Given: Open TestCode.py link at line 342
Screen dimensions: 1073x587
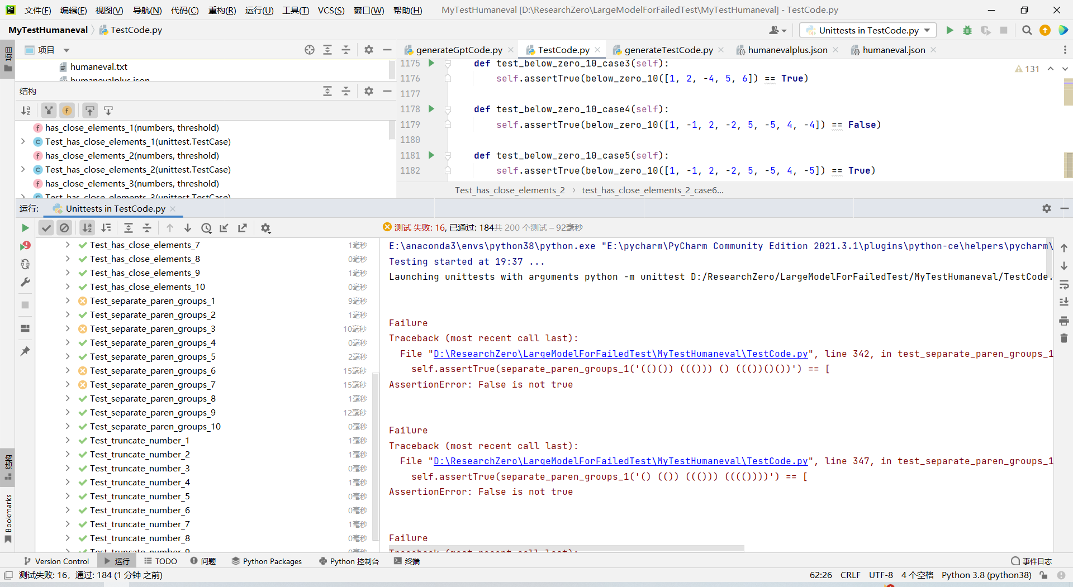Looking at the screenshot, I should (620, 354).
